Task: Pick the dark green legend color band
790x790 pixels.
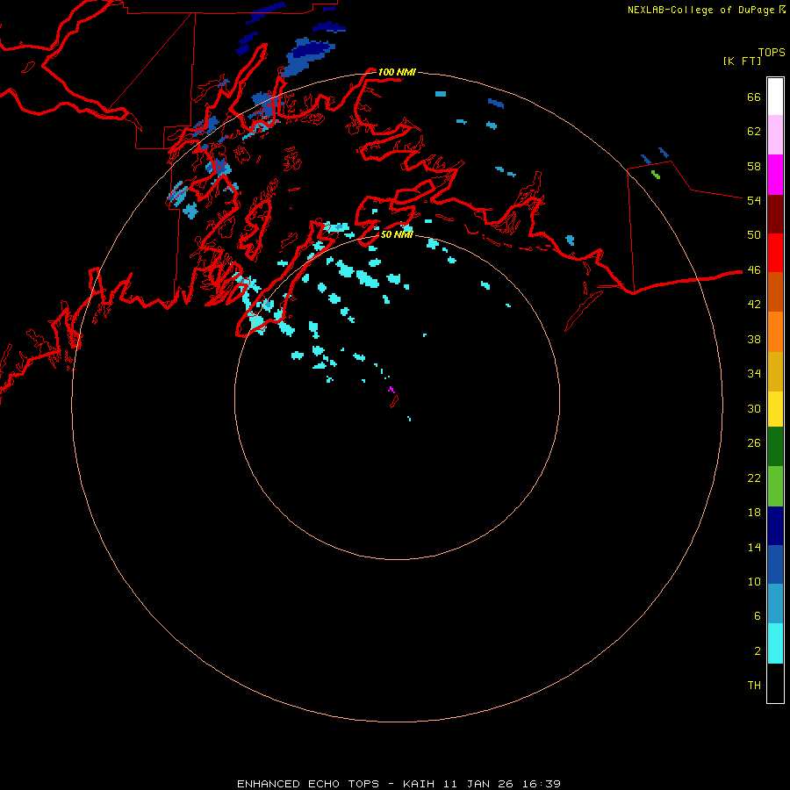Action: coord(775,447)
